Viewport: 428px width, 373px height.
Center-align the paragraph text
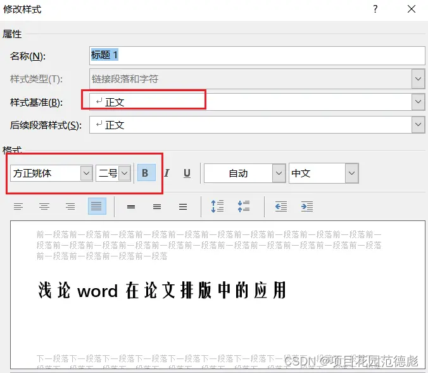click(x=44, y=206)
